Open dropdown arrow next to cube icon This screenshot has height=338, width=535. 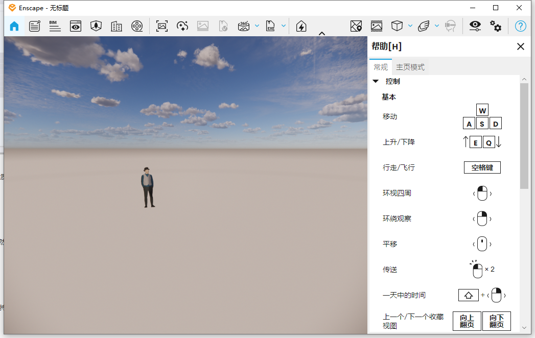(x=410, y=26)
